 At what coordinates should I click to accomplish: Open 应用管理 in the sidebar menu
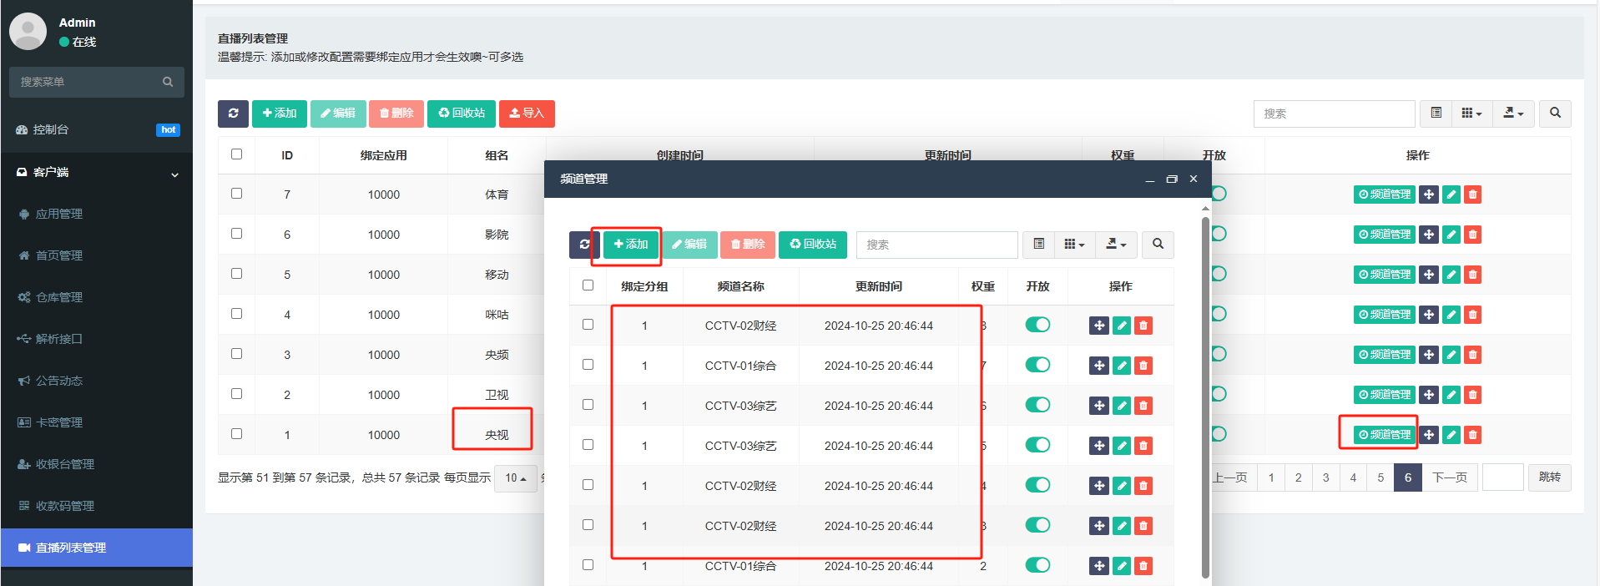click(58, 214)
